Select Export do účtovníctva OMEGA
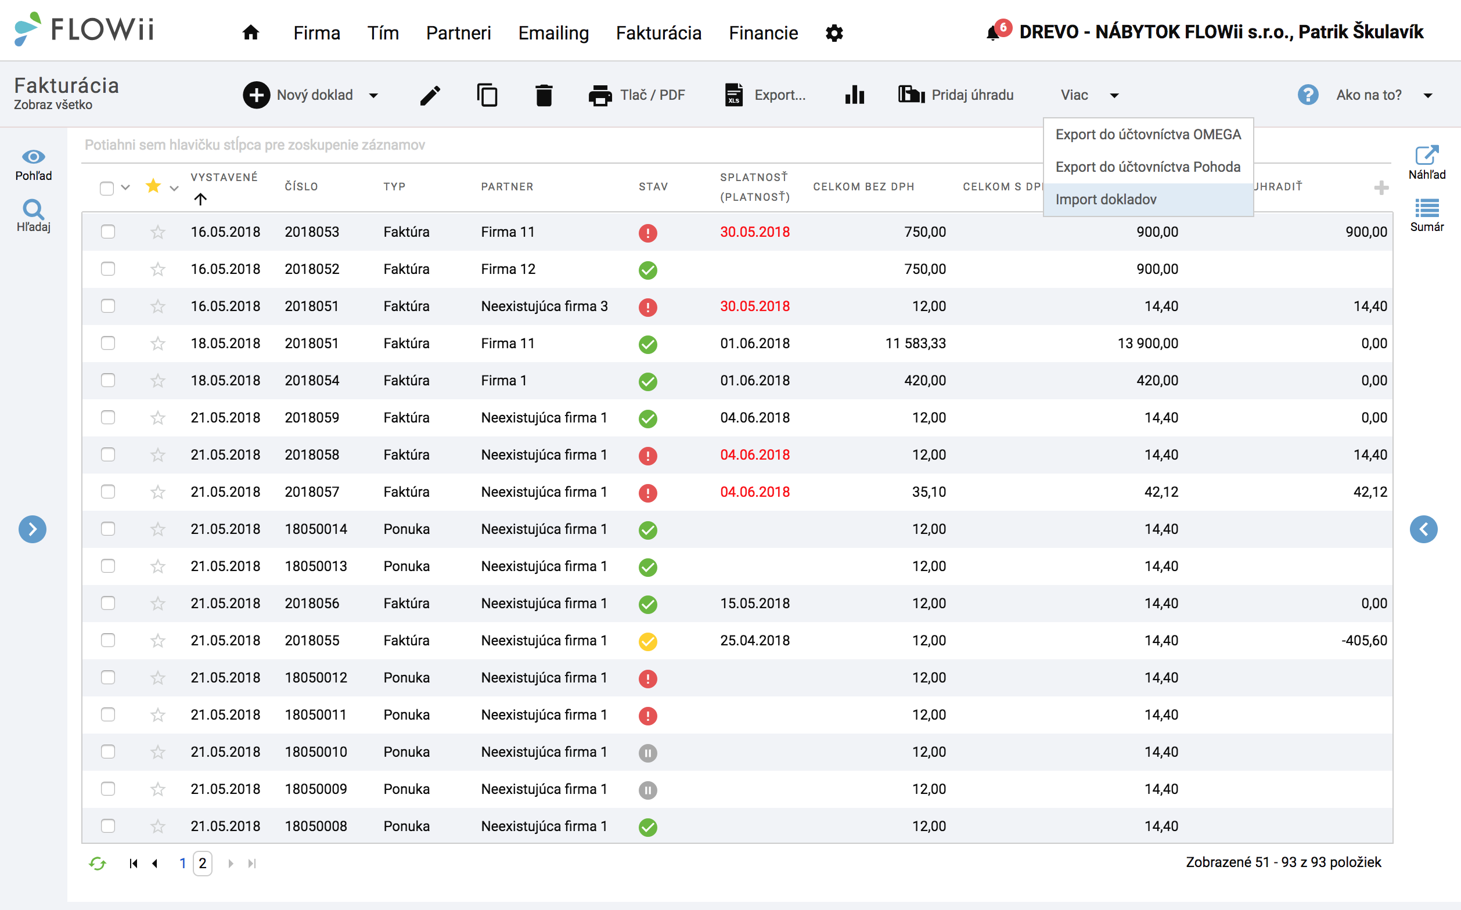 point(1148,134)
